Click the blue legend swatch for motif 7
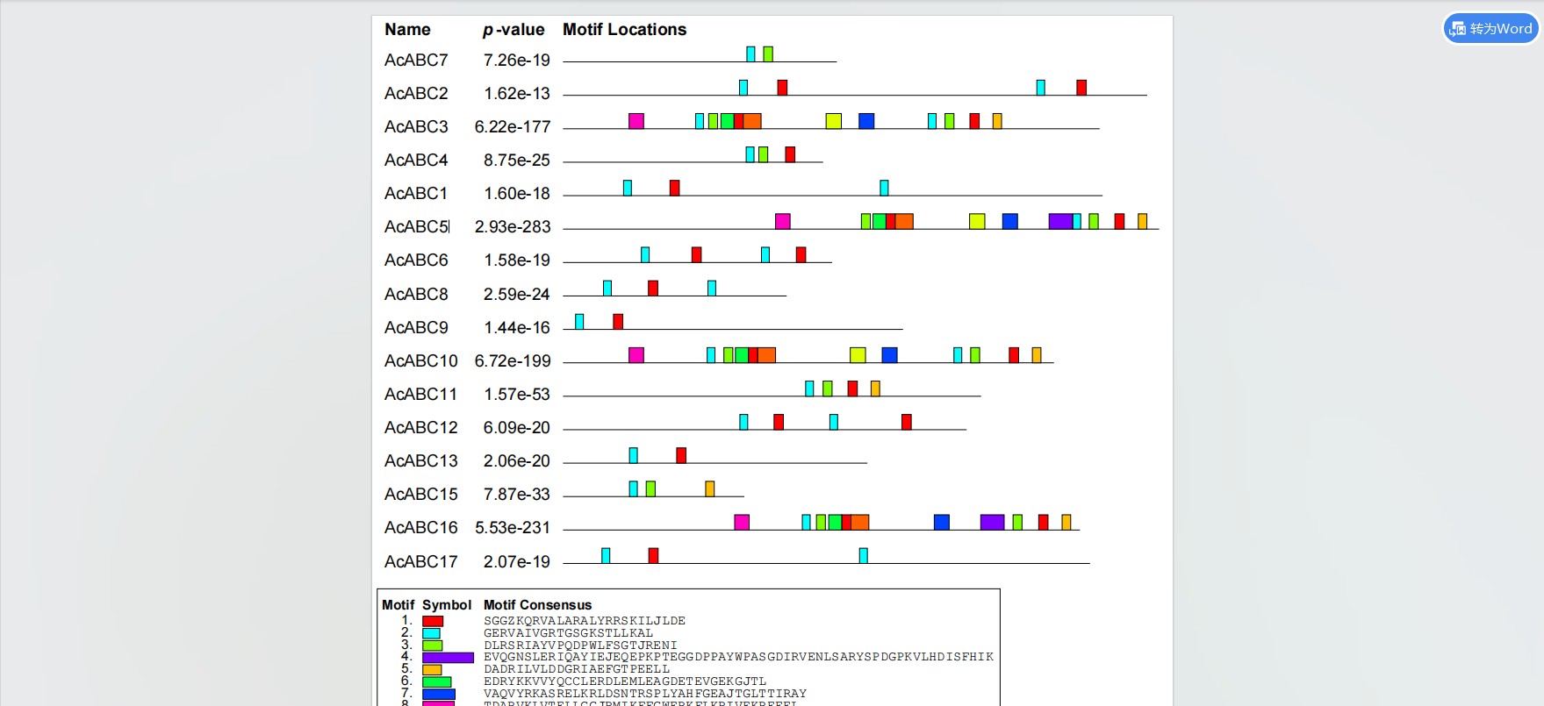The image size is (1544, 706). (x=439, y=694)
